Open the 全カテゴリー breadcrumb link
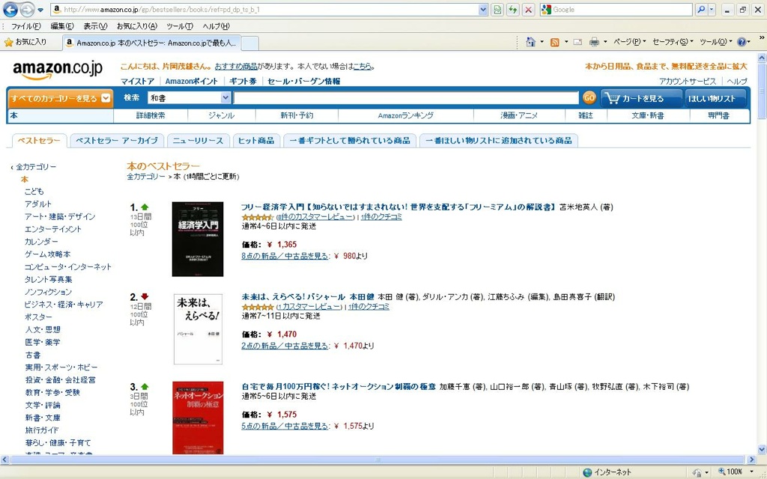The image size is (767, 479). click(146, 177)
